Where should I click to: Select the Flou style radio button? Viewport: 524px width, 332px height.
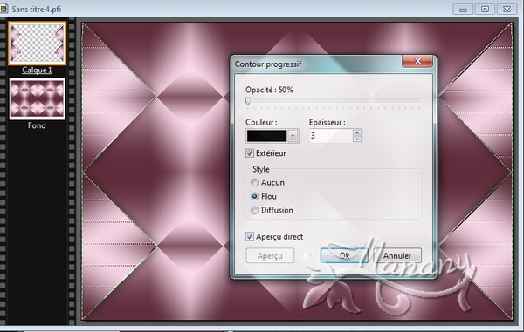[255, 196]
